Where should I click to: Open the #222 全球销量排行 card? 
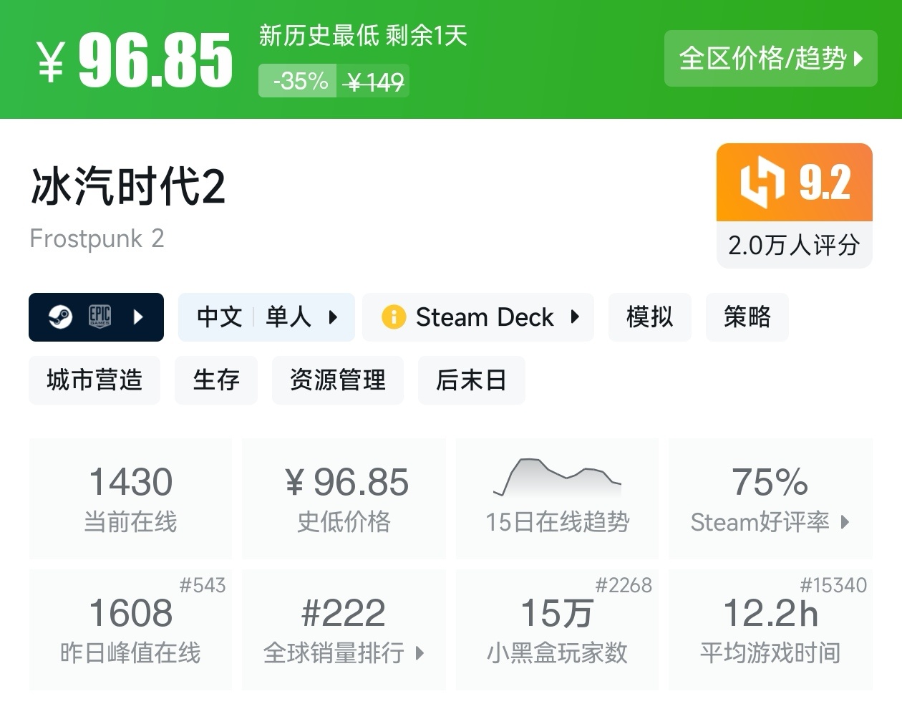point(344,630)
